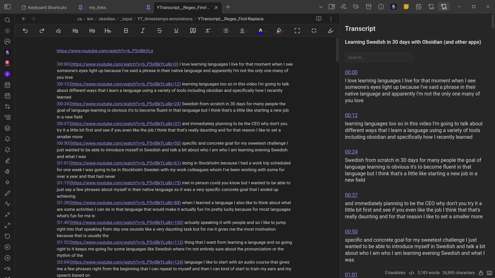This screenshot has width=495, height=278.
Task: Apply strikethrough formatting
Action: click(x=159, y=31)
